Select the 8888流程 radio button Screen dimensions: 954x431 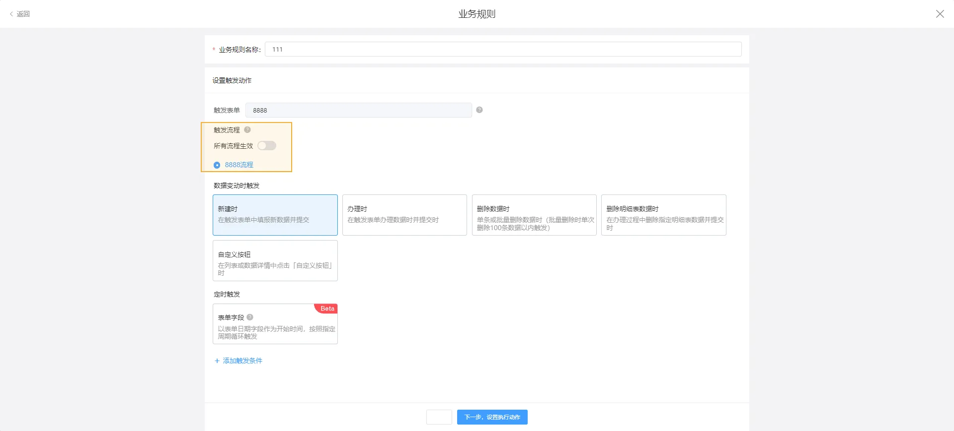[x=217, y=165]
